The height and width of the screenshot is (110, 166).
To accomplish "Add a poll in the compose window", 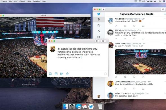I will tap(62, 74).
